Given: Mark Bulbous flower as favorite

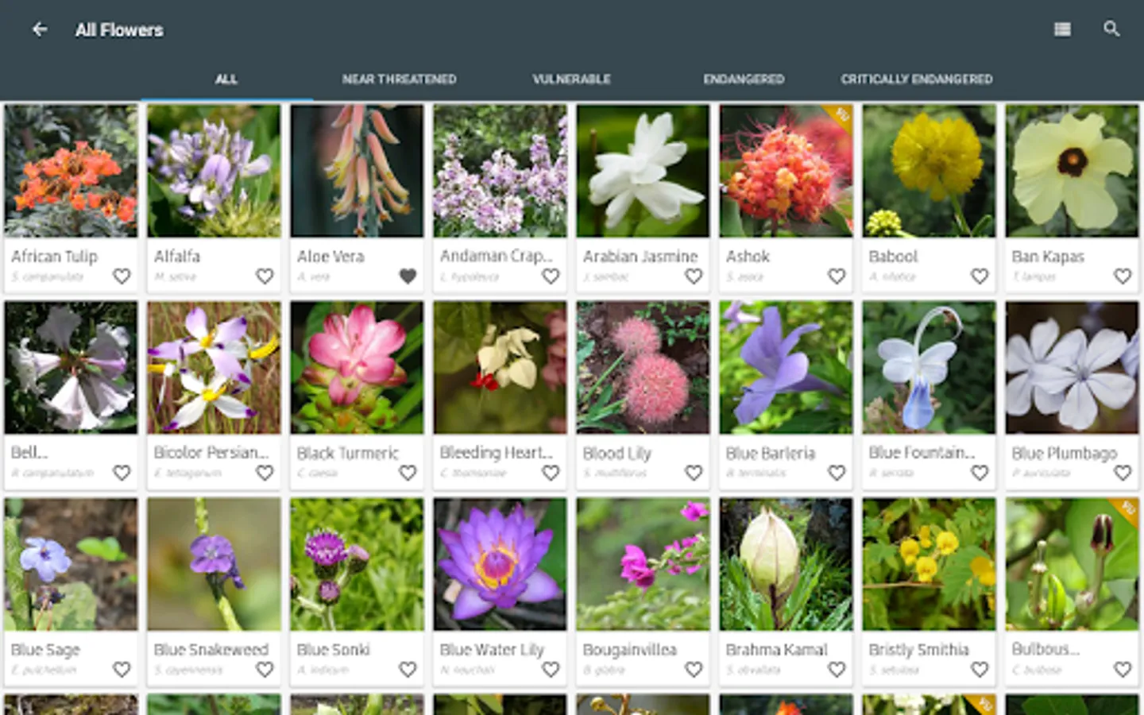Looking at the screenshot, I should [1123, 670].
